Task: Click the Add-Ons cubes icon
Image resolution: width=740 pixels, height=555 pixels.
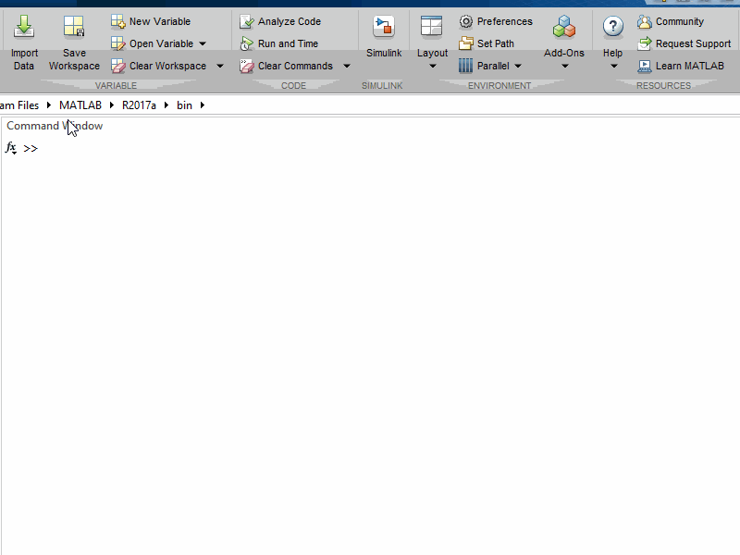Action: tap(564, 26)
